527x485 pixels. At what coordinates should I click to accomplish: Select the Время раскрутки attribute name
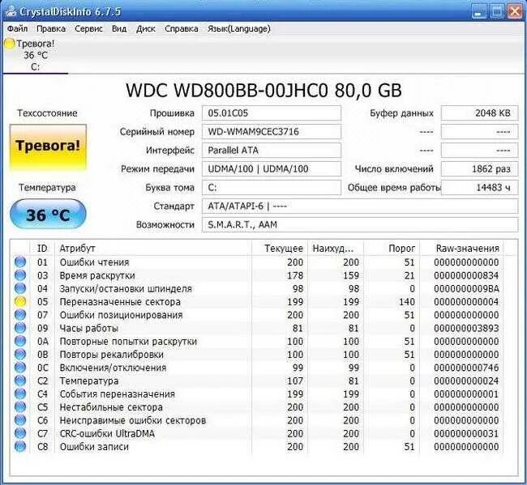point(97,275)
